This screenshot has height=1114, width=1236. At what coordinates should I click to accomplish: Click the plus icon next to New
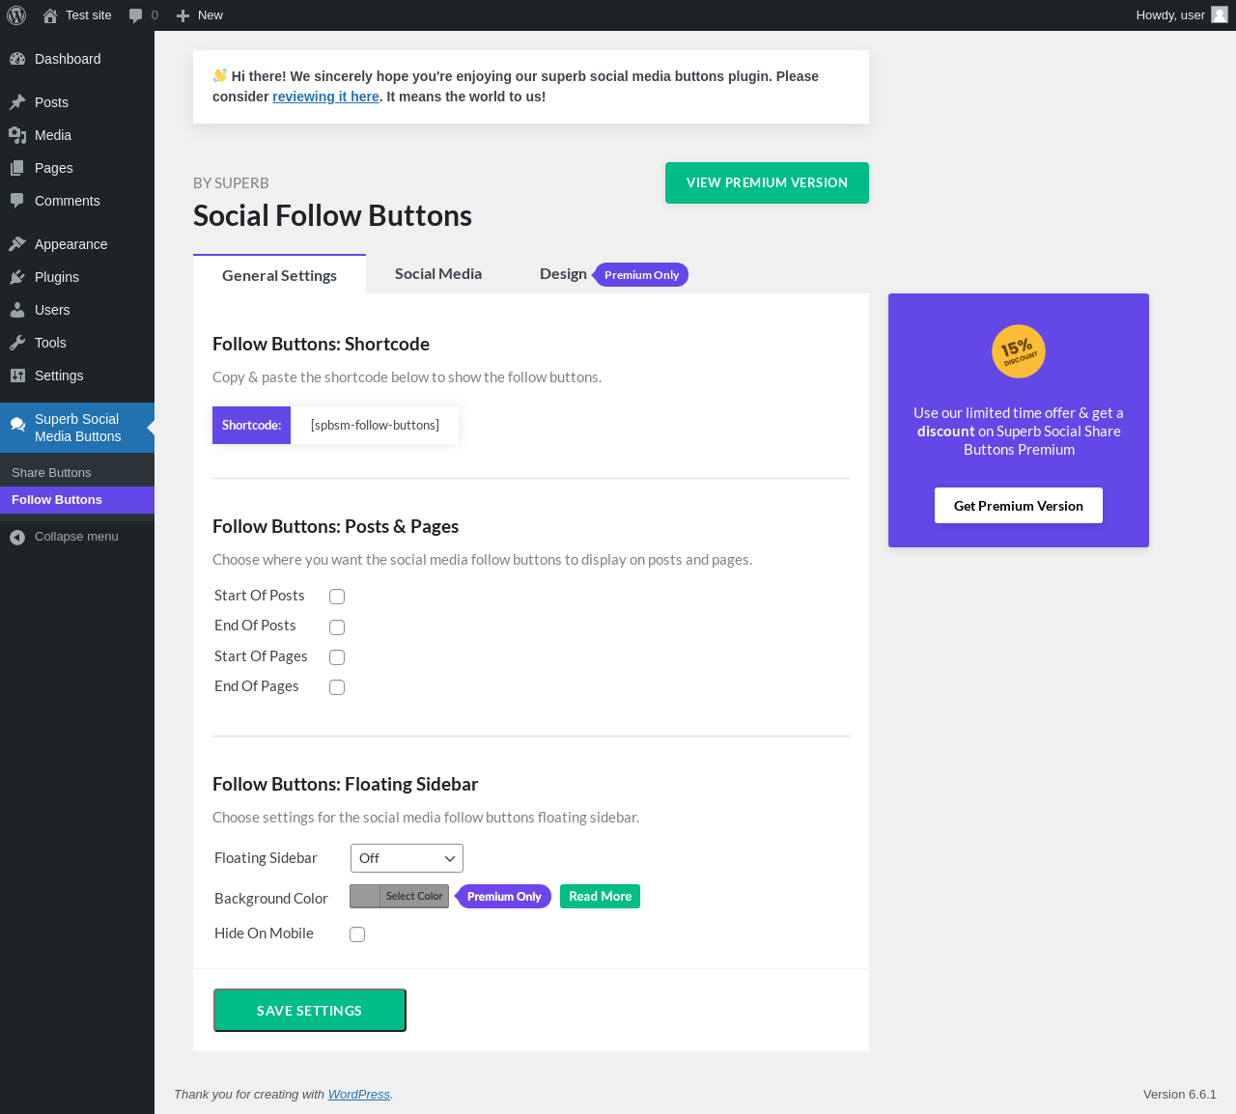[183, 15]
